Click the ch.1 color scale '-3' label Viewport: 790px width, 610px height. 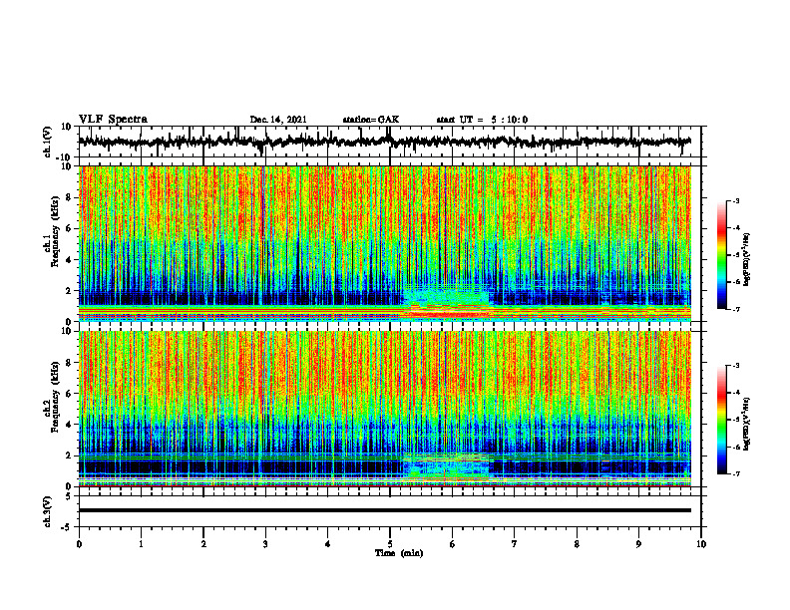735,201
